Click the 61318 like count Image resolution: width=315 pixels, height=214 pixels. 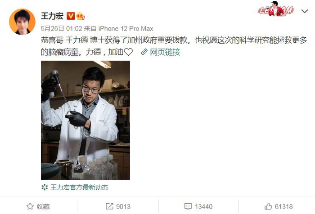coord(283,206)
